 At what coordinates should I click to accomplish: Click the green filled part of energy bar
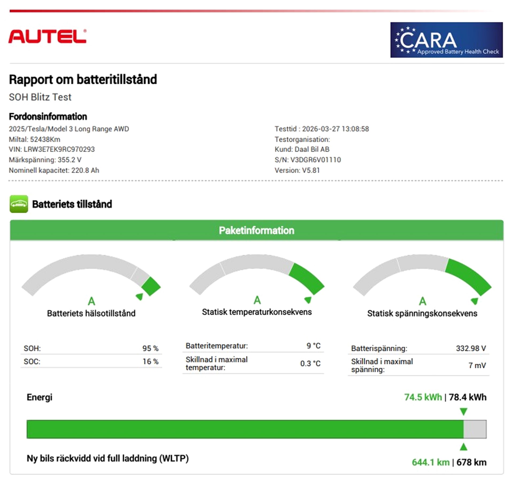tap(244, 429)
